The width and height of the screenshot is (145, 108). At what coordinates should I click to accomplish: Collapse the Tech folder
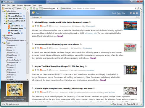click(4, 23)
